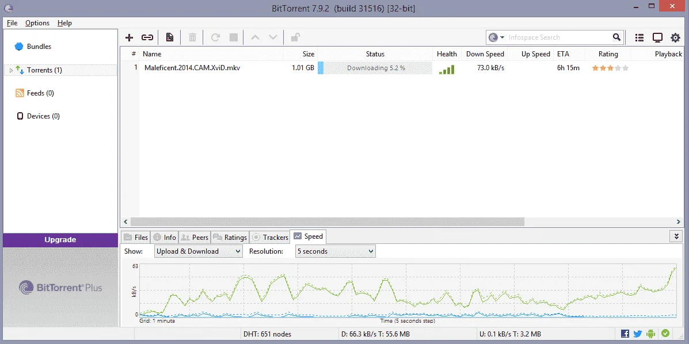Screen dimensions: 689x344
Task: Click the unlock bundle padlock icon
Action: click(295, 37)
